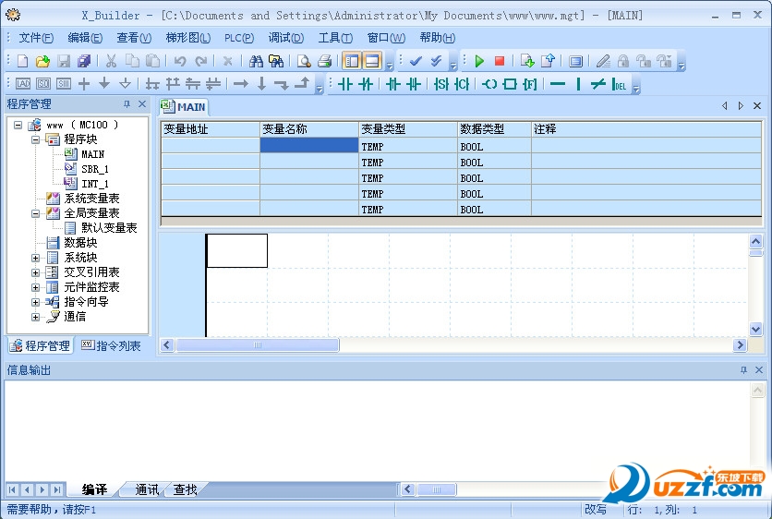The width and height of the screenshot is (772, 519).
Task: Open the 文件(F) menu
Action: click(36, 38)
